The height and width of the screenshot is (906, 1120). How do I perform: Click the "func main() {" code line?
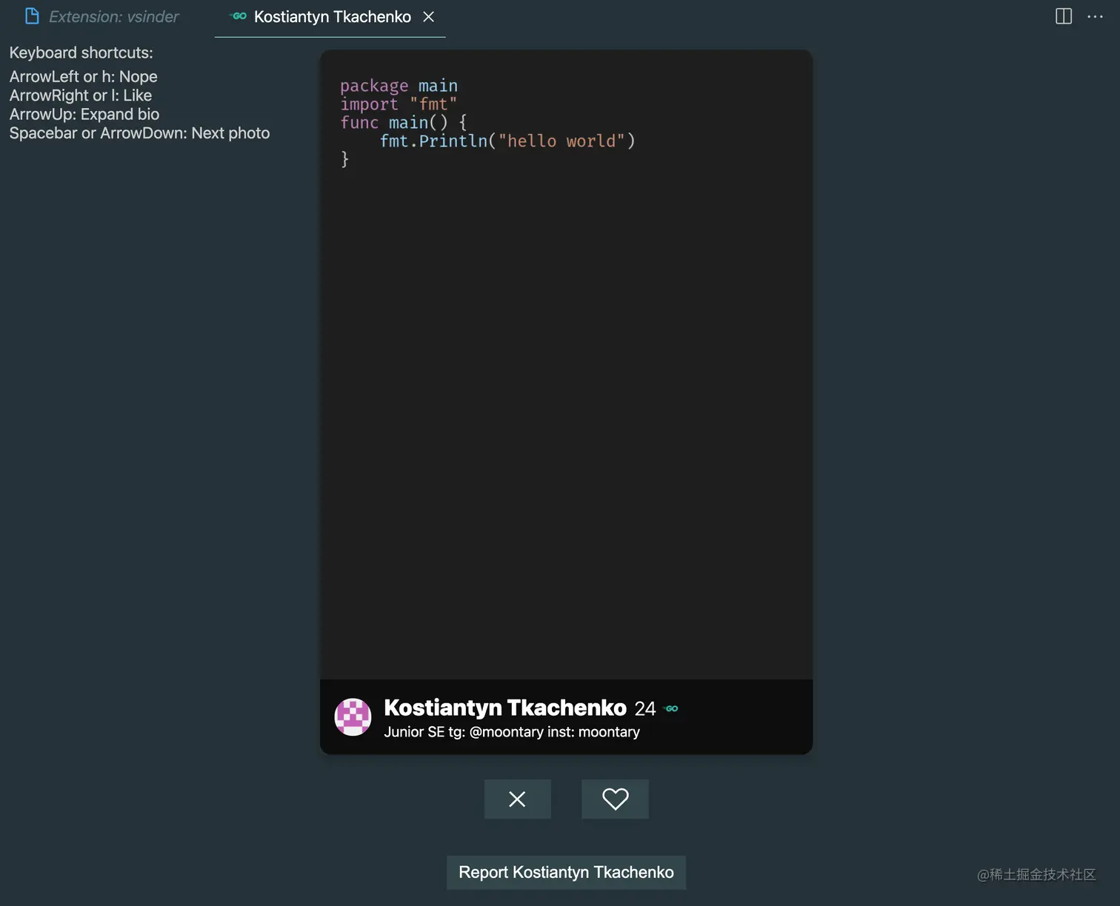tap(404, 122)
